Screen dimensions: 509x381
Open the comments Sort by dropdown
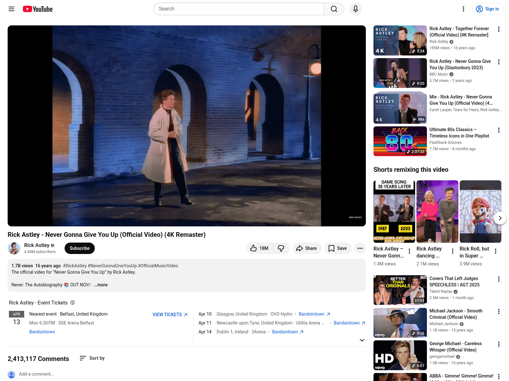92,358
